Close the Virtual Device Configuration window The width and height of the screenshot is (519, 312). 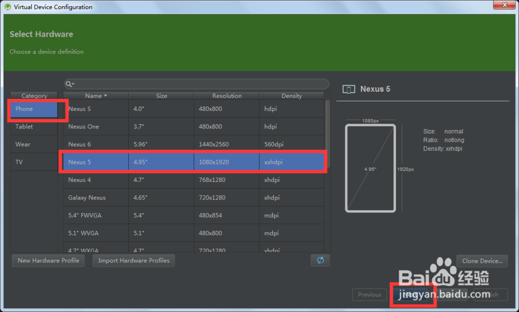504,5
